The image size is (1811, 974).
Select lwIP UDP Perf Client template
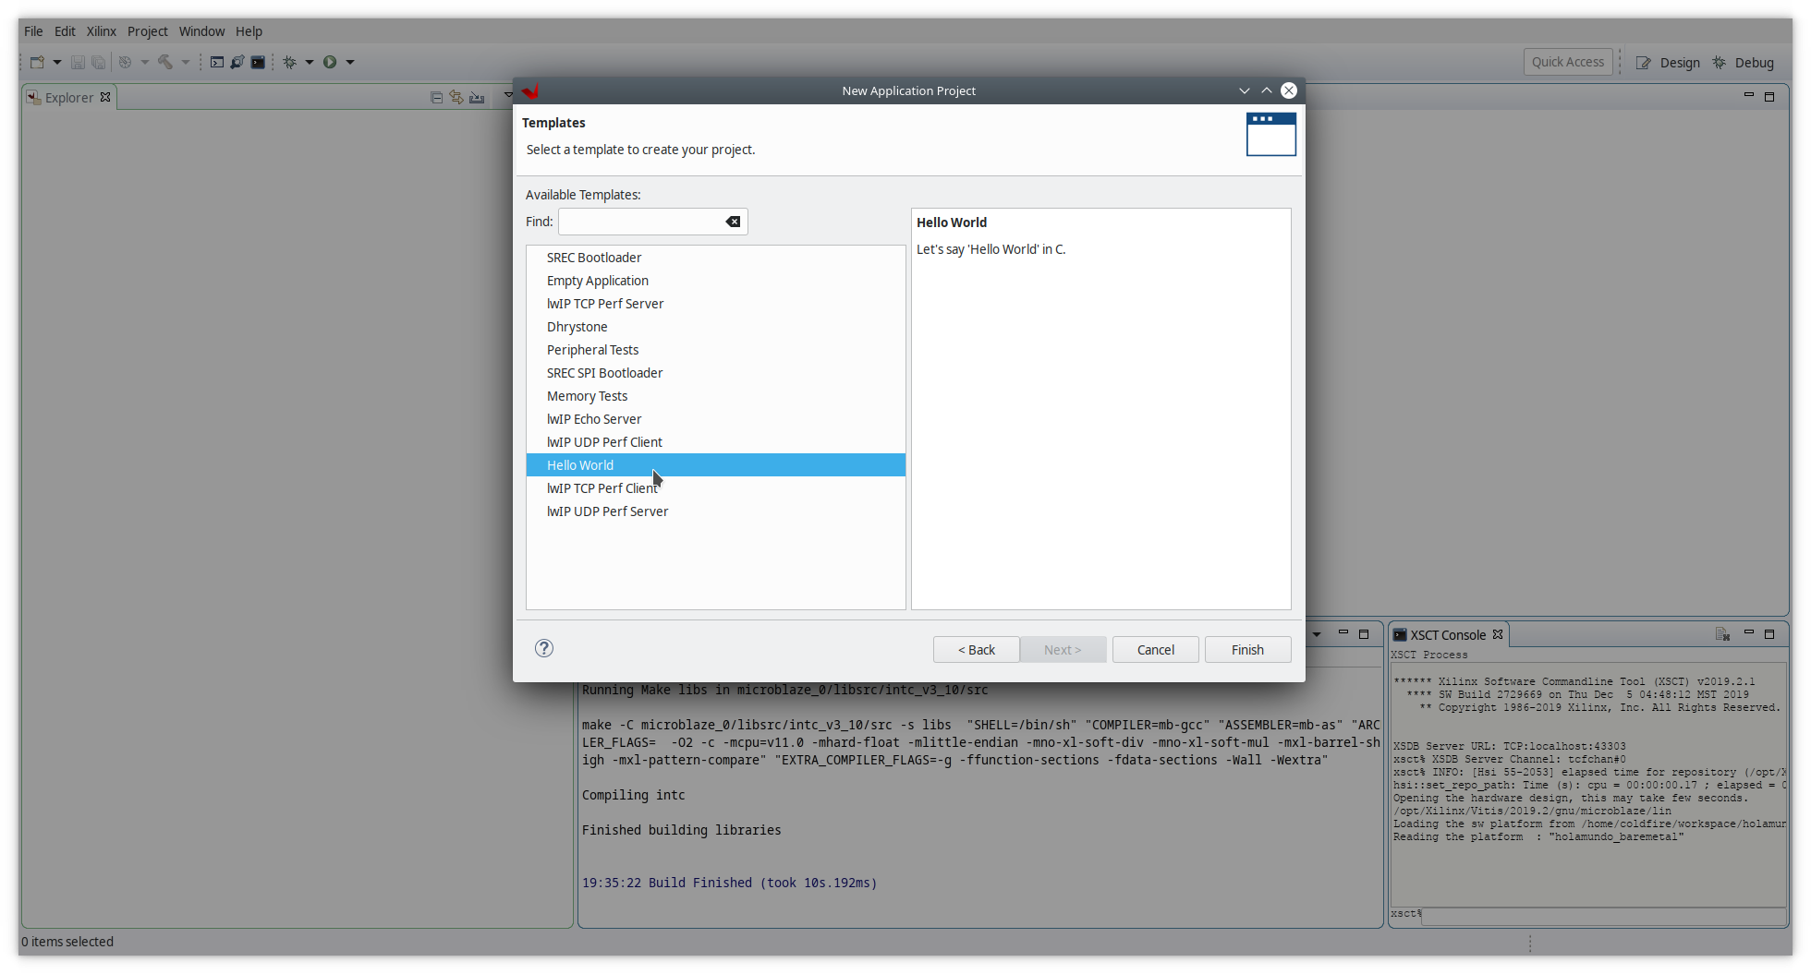click(x=716, y=442)
